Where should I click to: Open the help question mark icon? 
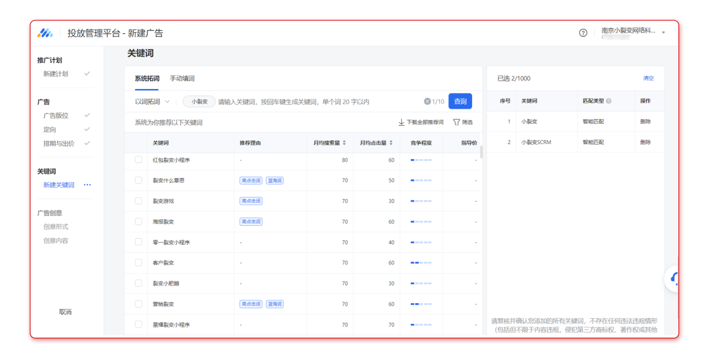pyautogui.click(x=583, y=33)
